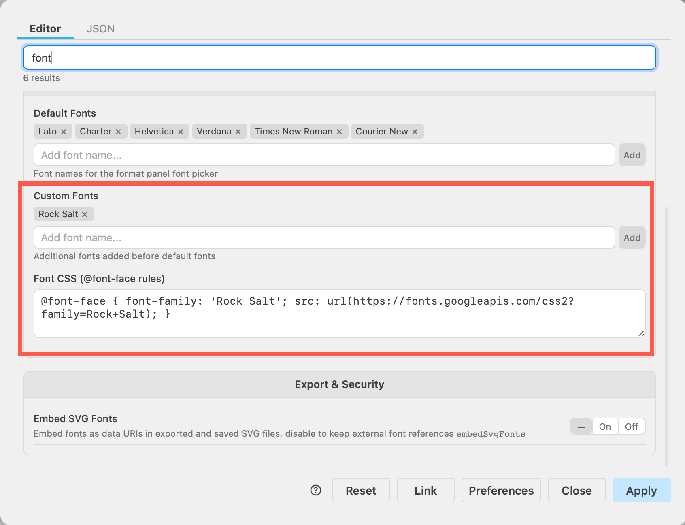The height and width of the screenshot is (525, 685).
Task: Switch to the Editor tab
Action: 45,29
